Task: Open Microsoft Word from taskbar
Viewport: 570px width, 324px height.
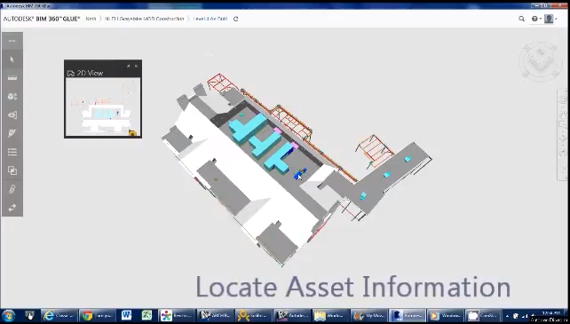Action: coord(126,316)
